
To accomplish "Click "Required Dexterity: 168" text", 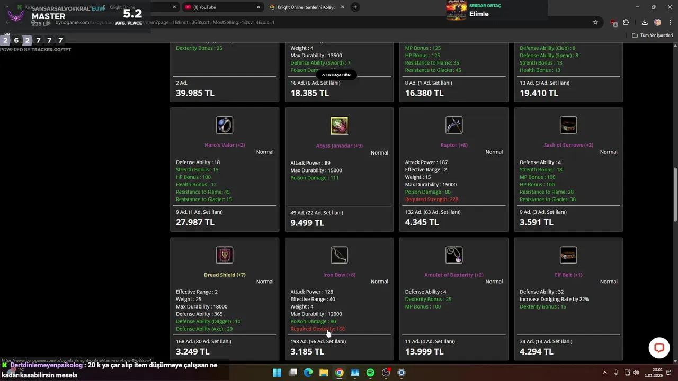I will click(317, 329).
